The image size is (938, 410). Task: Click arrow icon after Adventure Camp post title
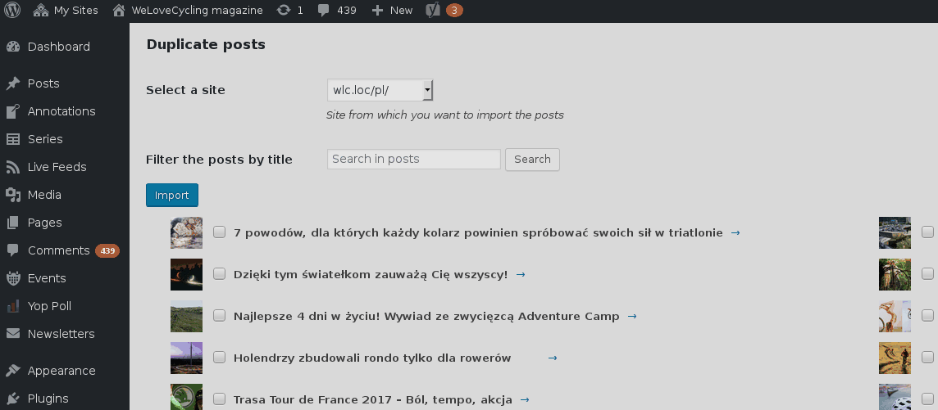[632, 317]
